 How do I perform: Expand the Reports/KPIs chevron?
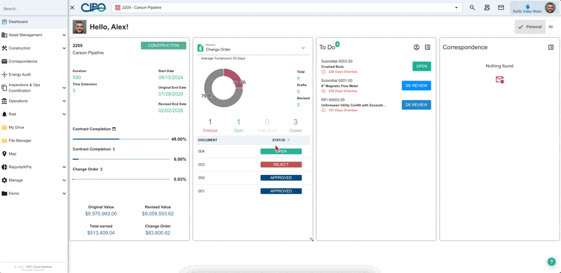(64, 167)
